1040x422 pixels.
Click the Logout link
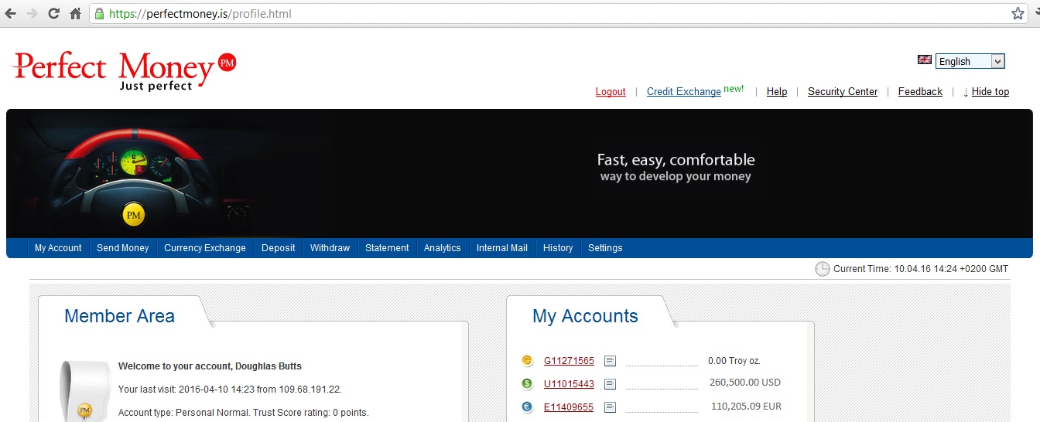click(x=611, y=92)
